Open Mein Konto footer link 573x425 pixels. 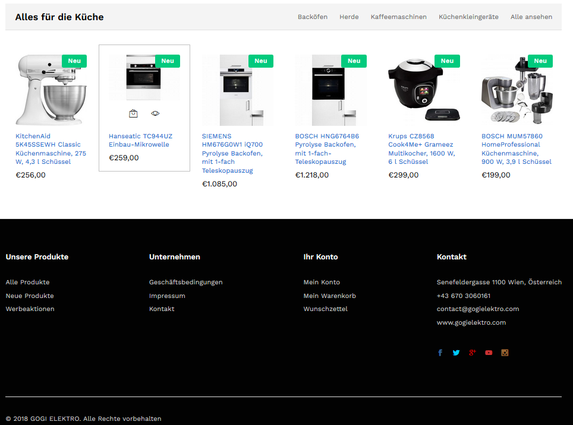coord(322,282)
